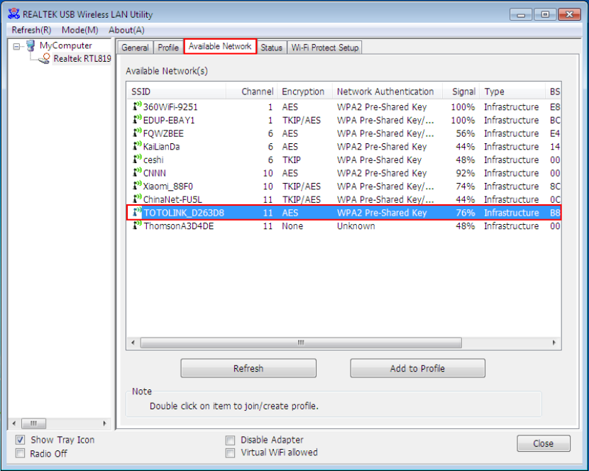Open the Refresh(R) menu
This screenshot has height=471, width=589.
click(31, 30)
